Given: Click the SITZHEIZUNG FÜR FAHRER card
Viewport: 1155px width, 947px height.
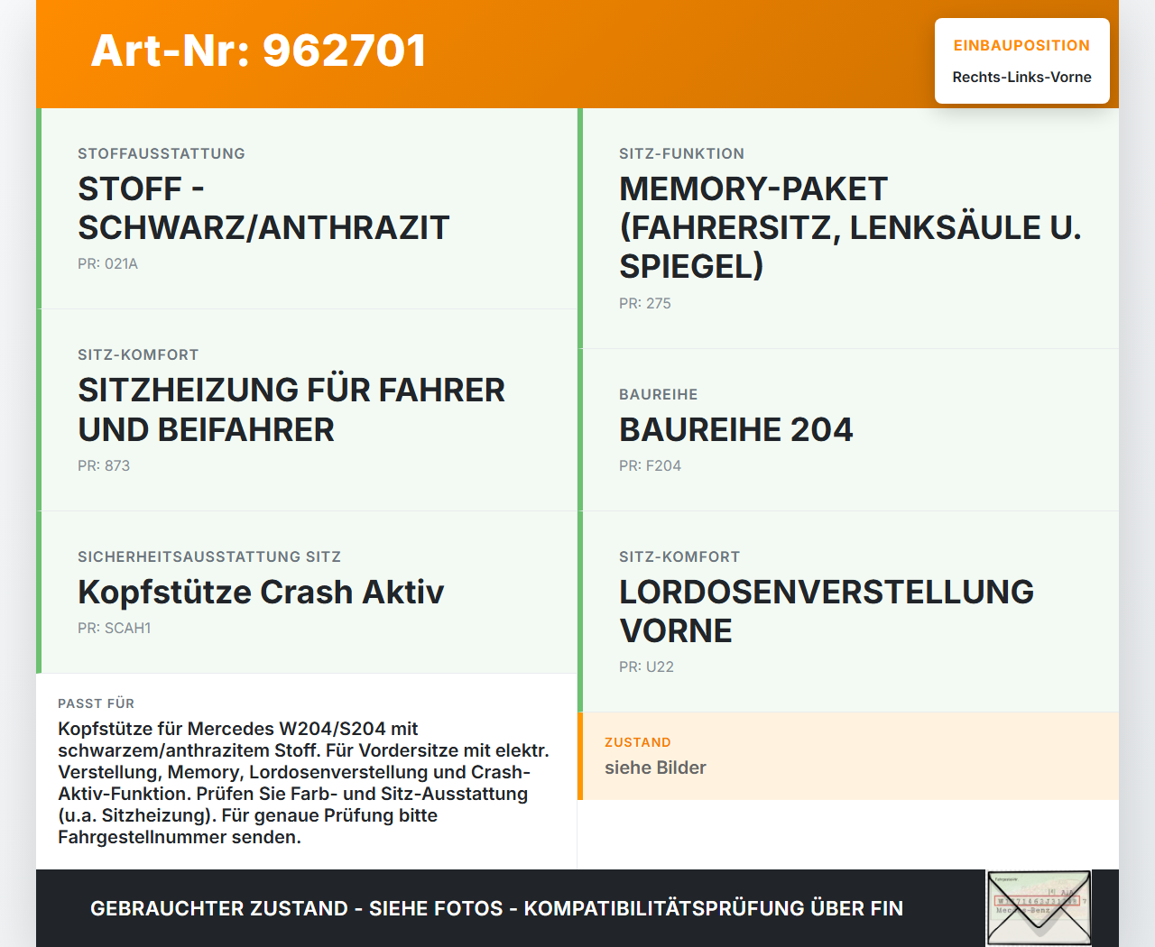Looking at the screenshot, I should coord(291,409).
